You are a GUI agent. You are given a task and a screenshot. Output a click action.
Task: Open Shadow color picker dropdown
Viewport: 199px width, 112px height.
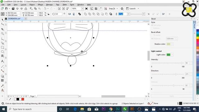coord(172,44)
